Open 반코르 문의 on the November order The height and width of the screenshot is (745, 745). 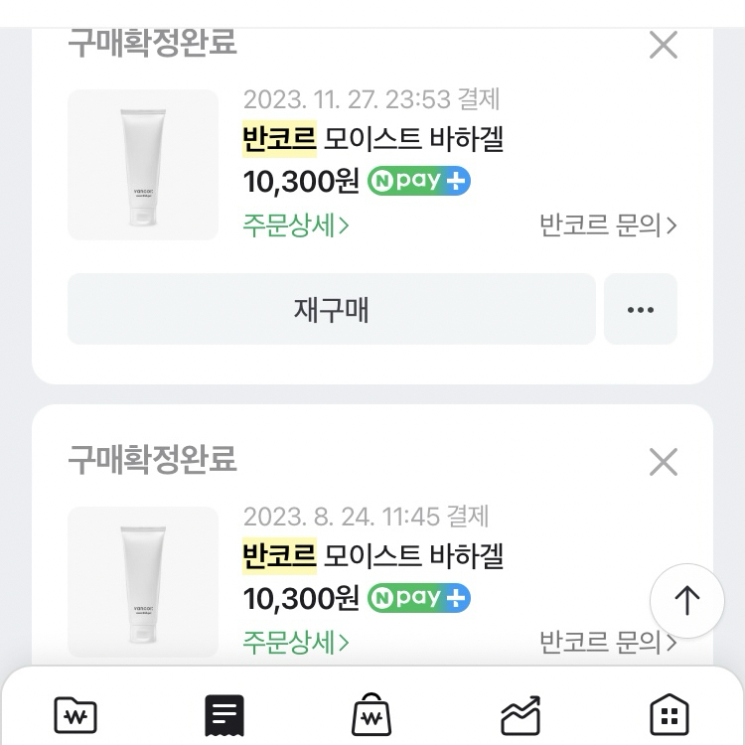coord(608,225)
